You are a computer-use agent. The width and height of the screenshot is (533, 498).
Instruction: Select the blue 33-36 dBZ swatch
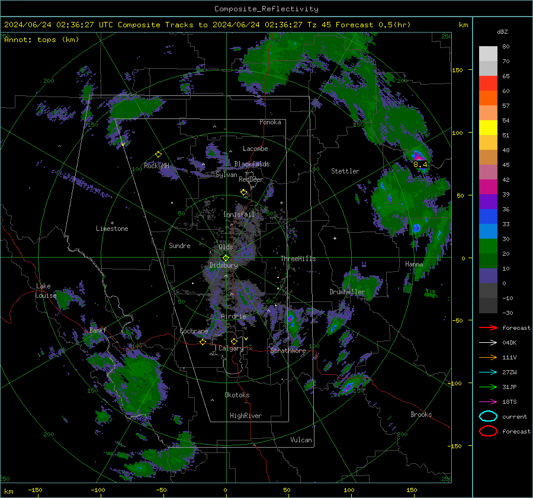(488, 217)
